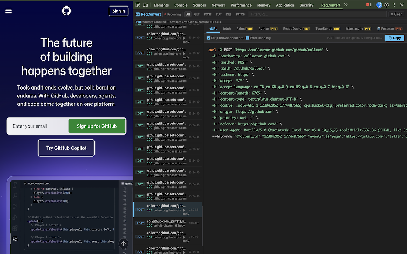This screenshot has height=254, width=407.
Task: Click the Postman tab icon
Action: click(x=379, y=29)
